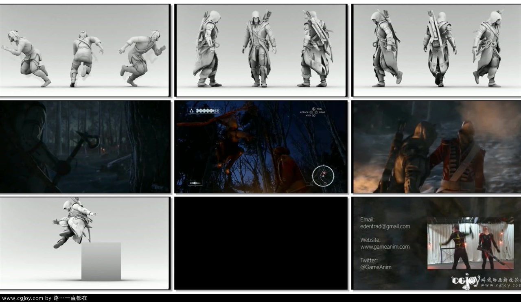The image size is (521, 302).
Task: Click the Website: label
Action: 370,240
